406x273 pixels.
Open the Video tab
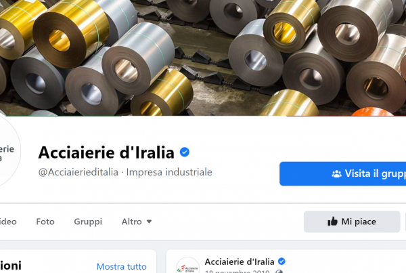(8, 222)
